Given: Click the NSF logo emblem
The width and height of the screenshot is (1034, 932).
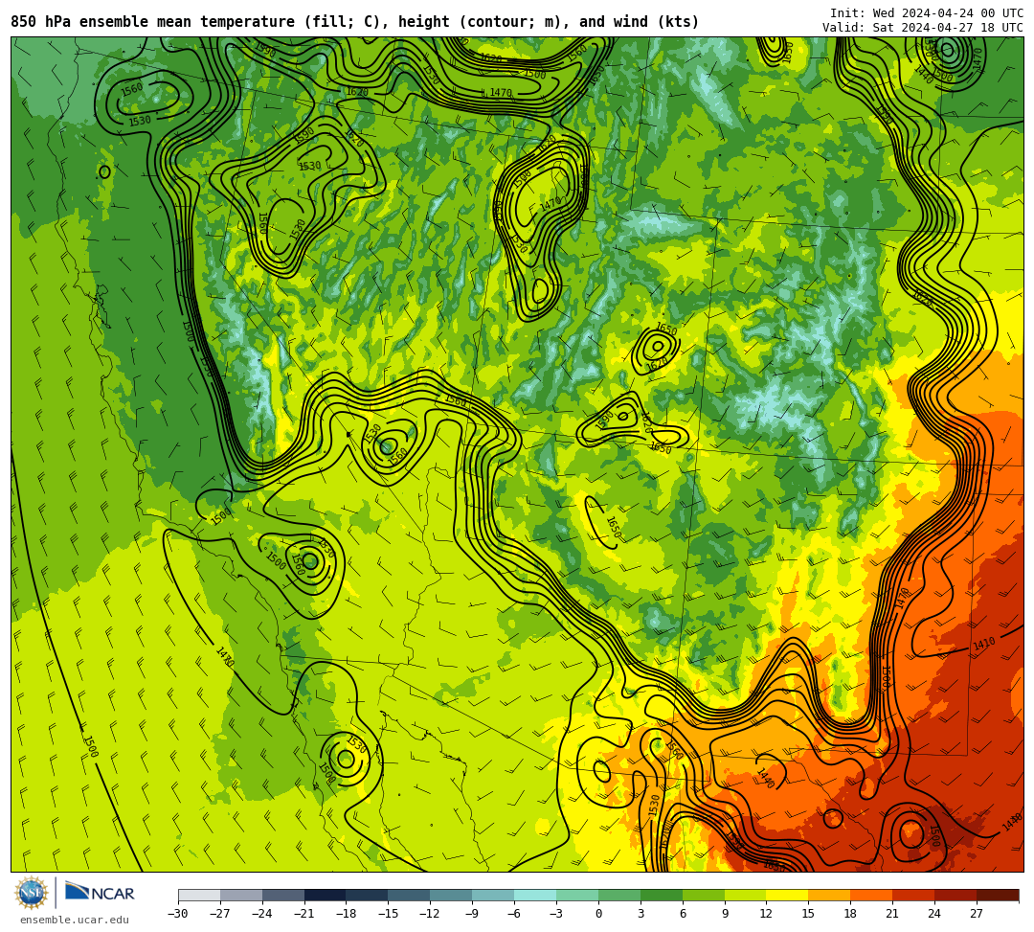Looking at the screenshot, I should click(32, 893).
